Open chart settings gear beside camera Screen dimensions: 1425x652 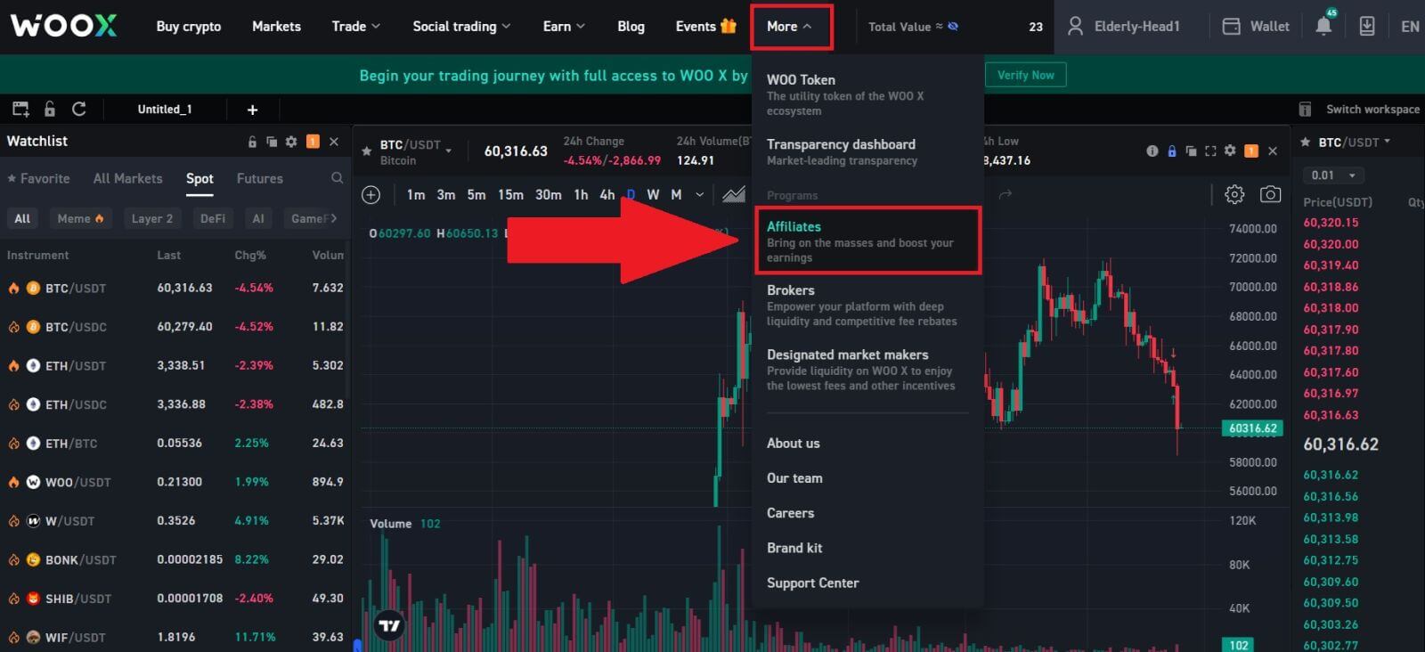point(1234,194)
